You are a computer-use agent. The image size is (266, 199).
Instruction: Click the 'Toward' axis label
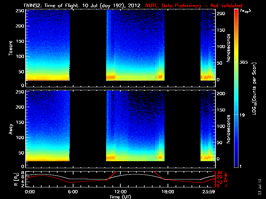(x=11, y=48)
